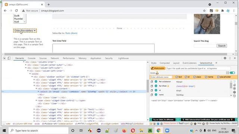Image resolution: width=239 pixels, height=134 pixels.
Task: Copy the name row value SiteMap
Action: (152, 95)
